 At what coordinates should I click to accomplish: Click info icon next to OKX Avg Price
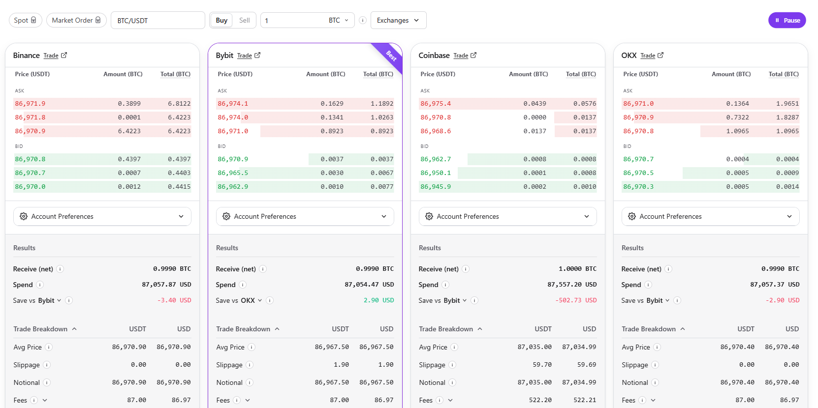tap(657, 347)
